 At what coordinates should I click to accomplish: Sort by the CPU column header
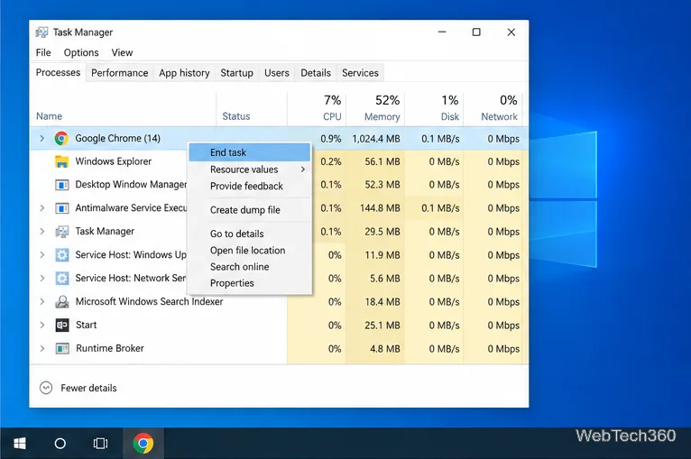coord(317,109)
